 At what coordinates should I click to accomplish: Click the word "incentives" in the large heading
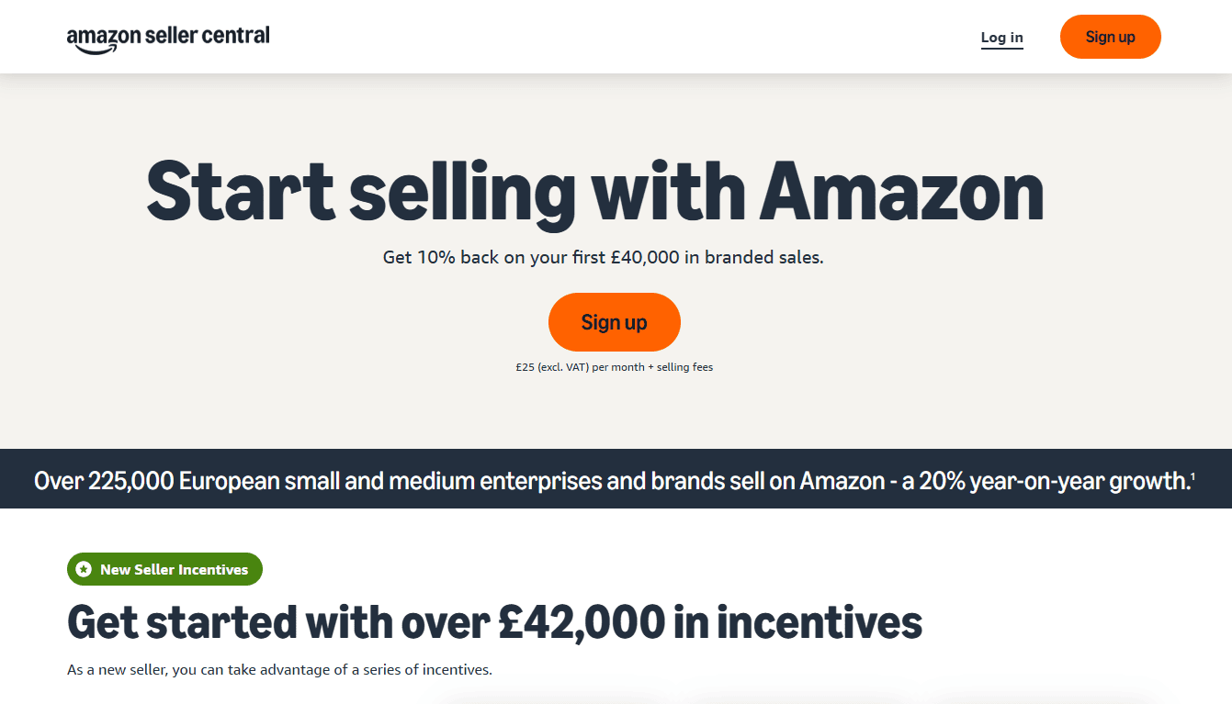pos(819,623)
